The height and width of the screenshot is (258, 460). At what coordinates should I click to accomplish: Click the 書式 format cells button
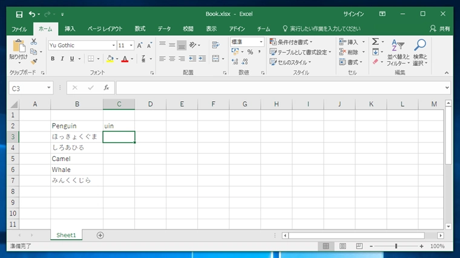(x=350, y=62)
